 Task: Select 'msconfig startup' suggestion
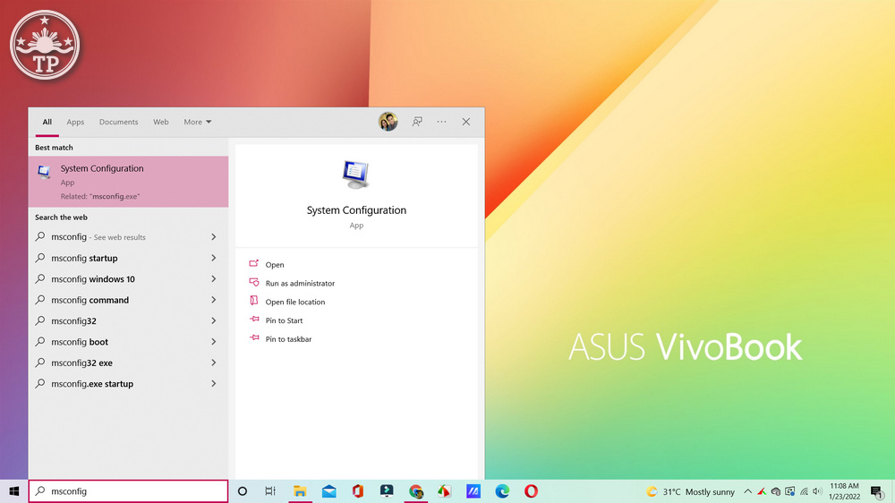128,258
